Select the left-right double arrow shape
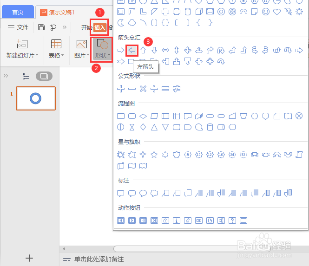This screenshot has width=309, height=266. 165,51
